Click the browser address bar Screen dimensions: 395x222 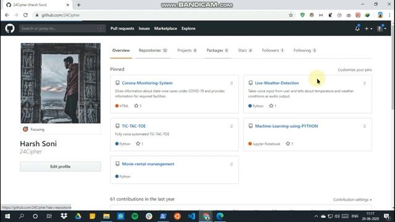tap(161, 15)
